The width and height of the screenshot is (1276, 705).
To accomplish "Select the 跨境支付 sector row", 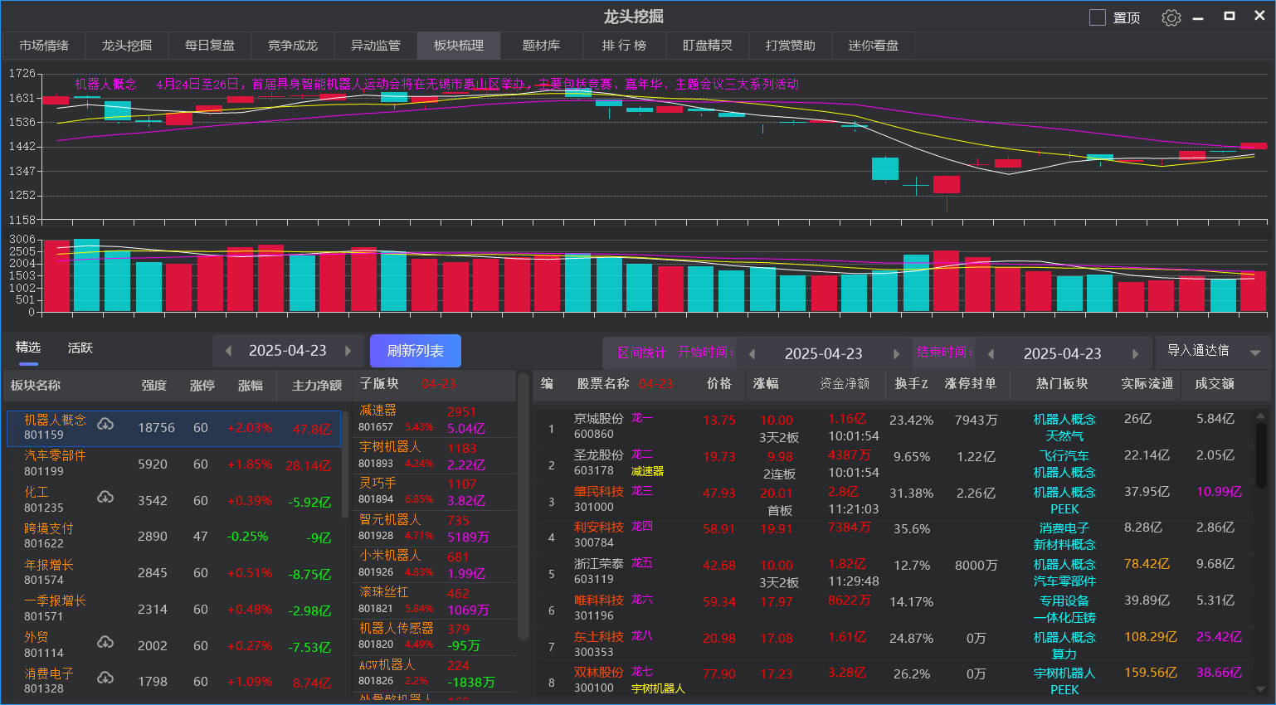I will click(x=174, y=536).
